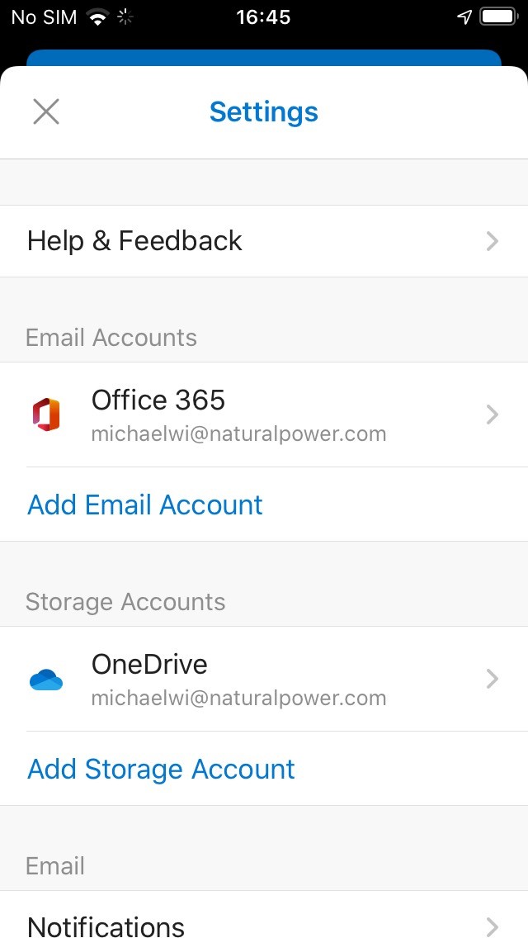Tap the Settings title heading

(264, 111)
